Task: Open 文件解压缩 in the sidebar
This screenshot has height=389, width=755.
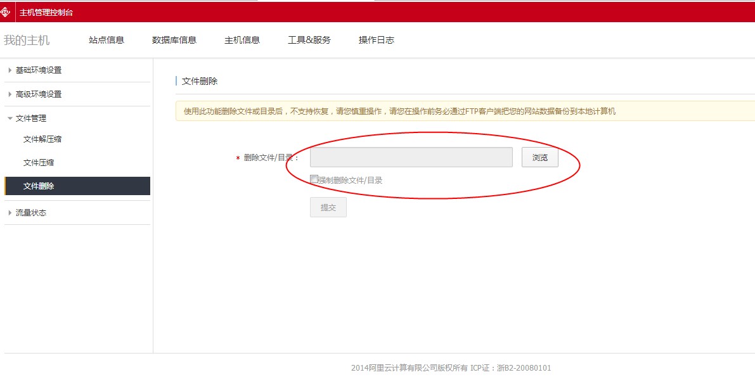Action: (42, 139)
